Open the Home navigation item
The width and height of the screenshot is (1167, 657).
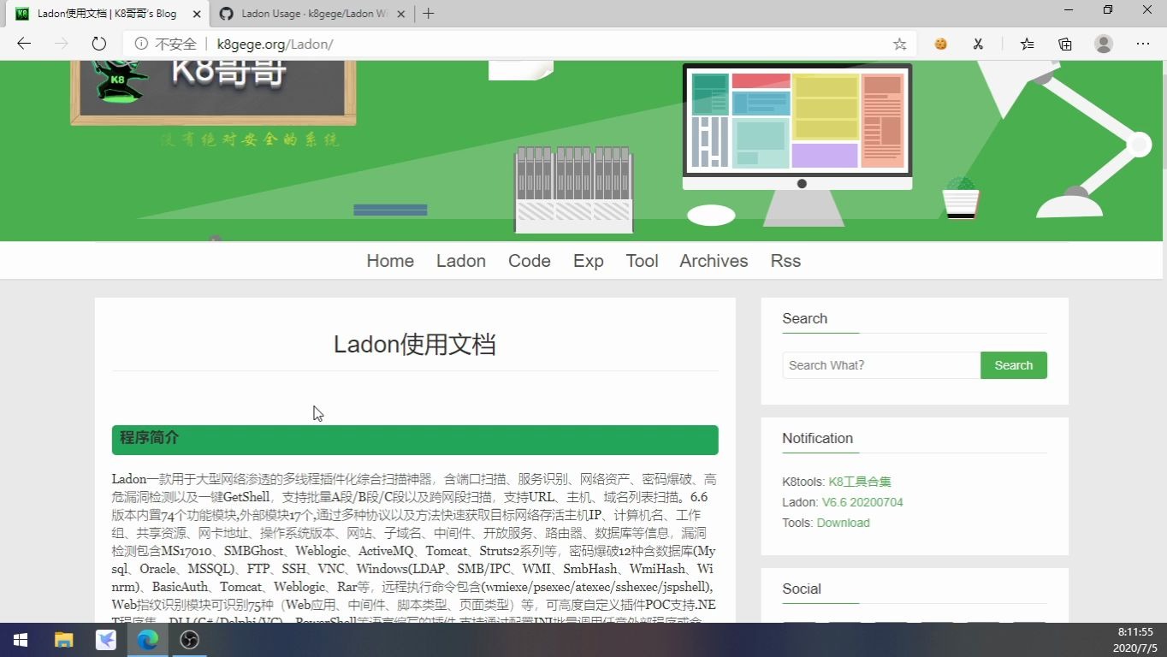pyautogui.click(x=390, y=261)
